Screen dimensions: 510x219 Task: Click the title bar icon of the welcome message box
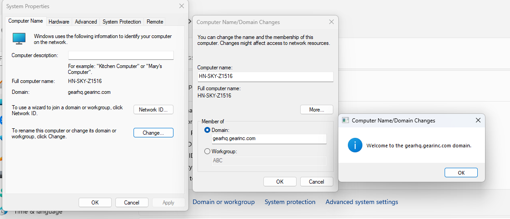click(x=345, y=121)
